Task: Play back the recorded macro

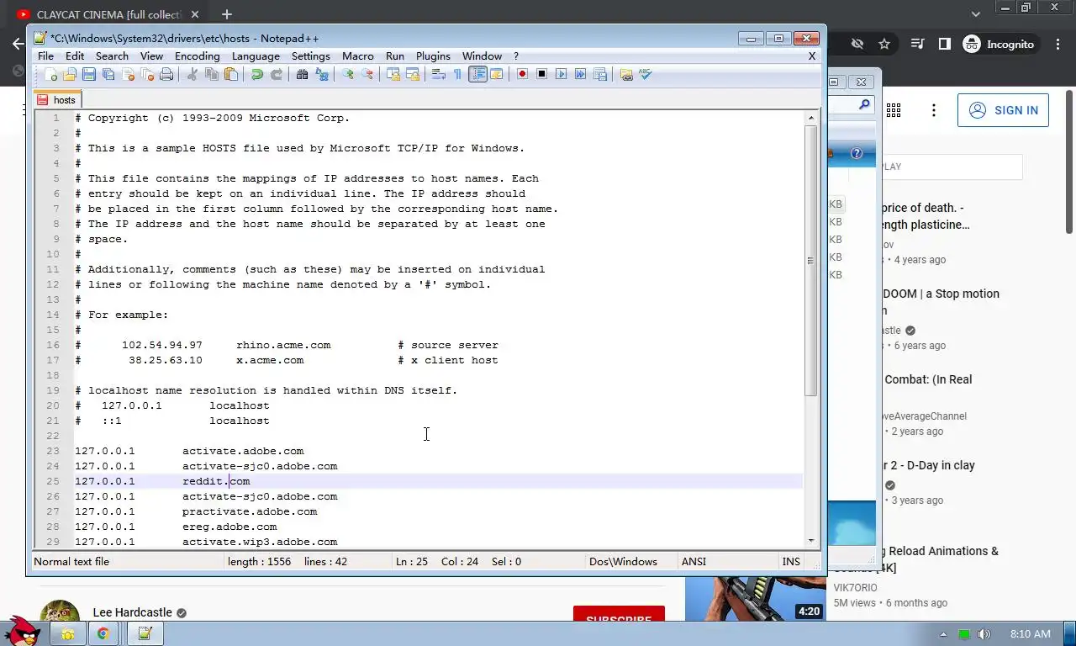Action: (x=561, y=74)
